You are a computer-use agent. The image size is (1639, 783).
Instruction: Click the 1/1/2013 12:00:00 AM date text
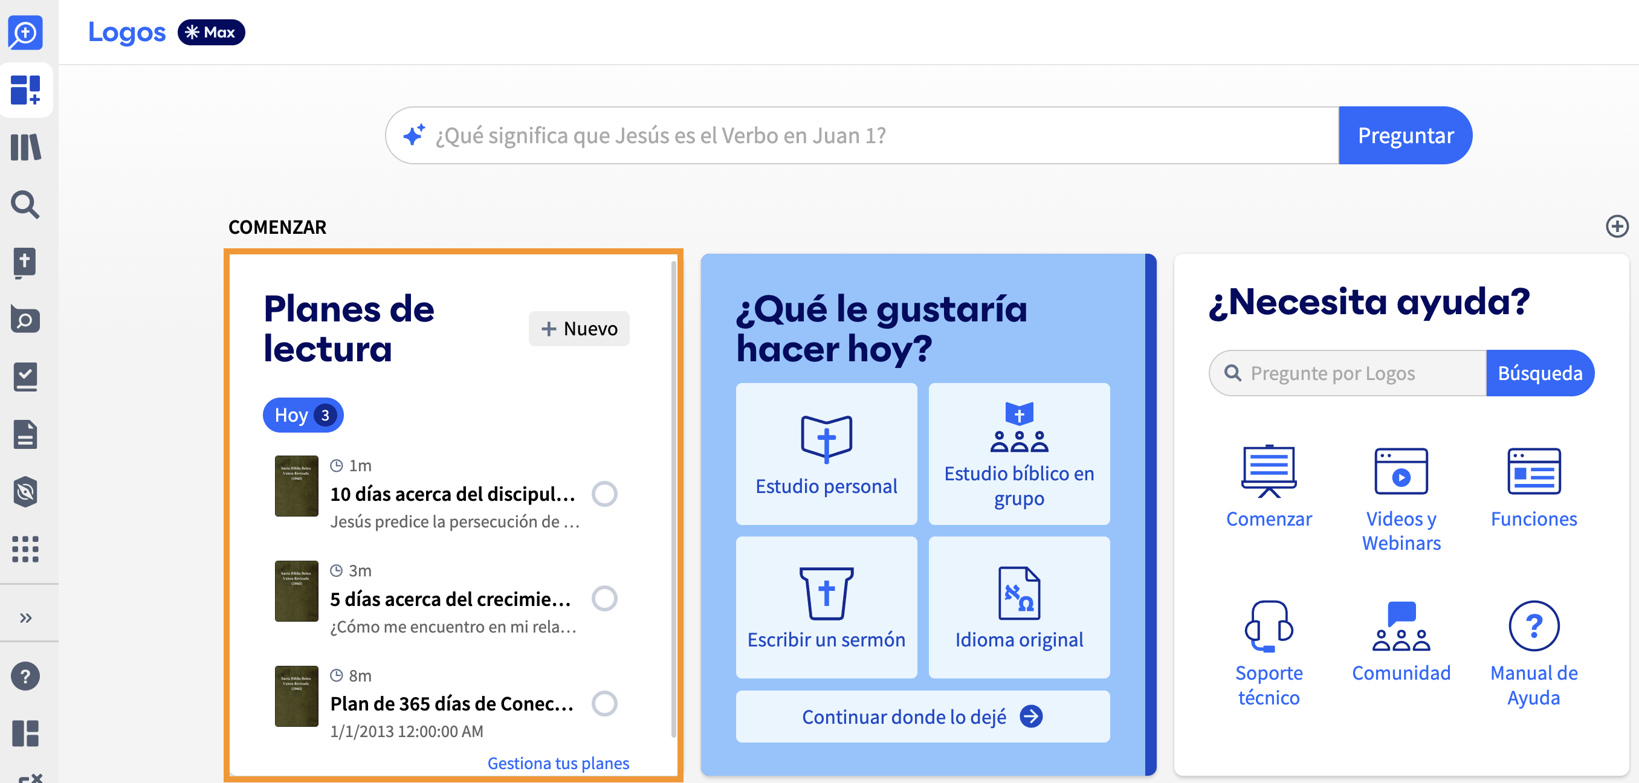tap(407, 732)
